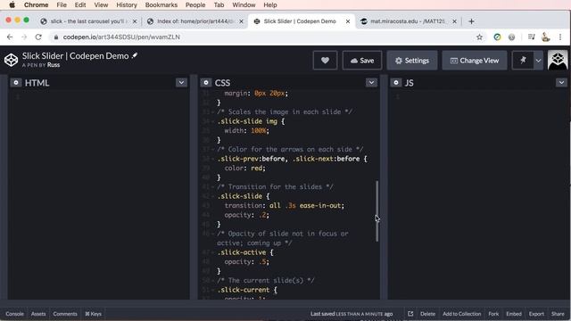571x321 pixels.
Task: Click 'transition: all .3s ease-in-out;' line
Action: click(284, 206)
